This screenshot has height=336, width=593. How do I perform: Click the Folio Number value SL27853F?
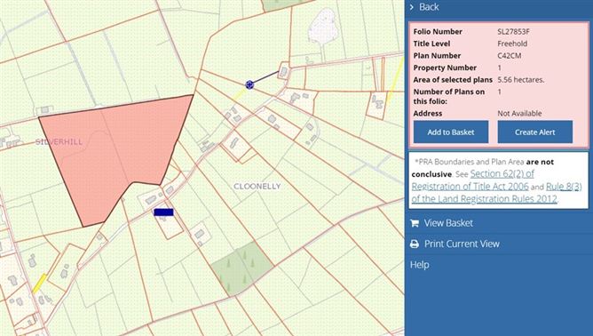point(514,32)
